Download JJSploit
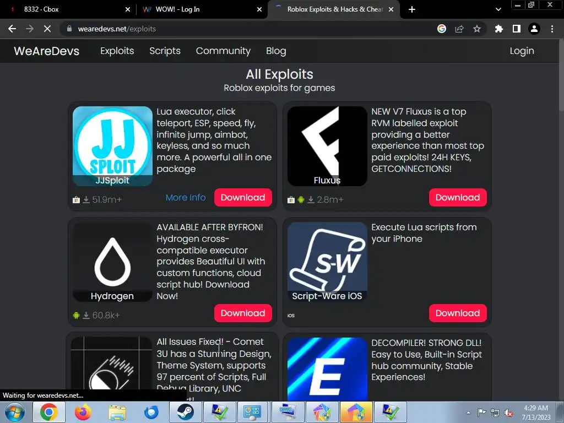This screenshot has width=564, height=423. (x=243, y=198)
